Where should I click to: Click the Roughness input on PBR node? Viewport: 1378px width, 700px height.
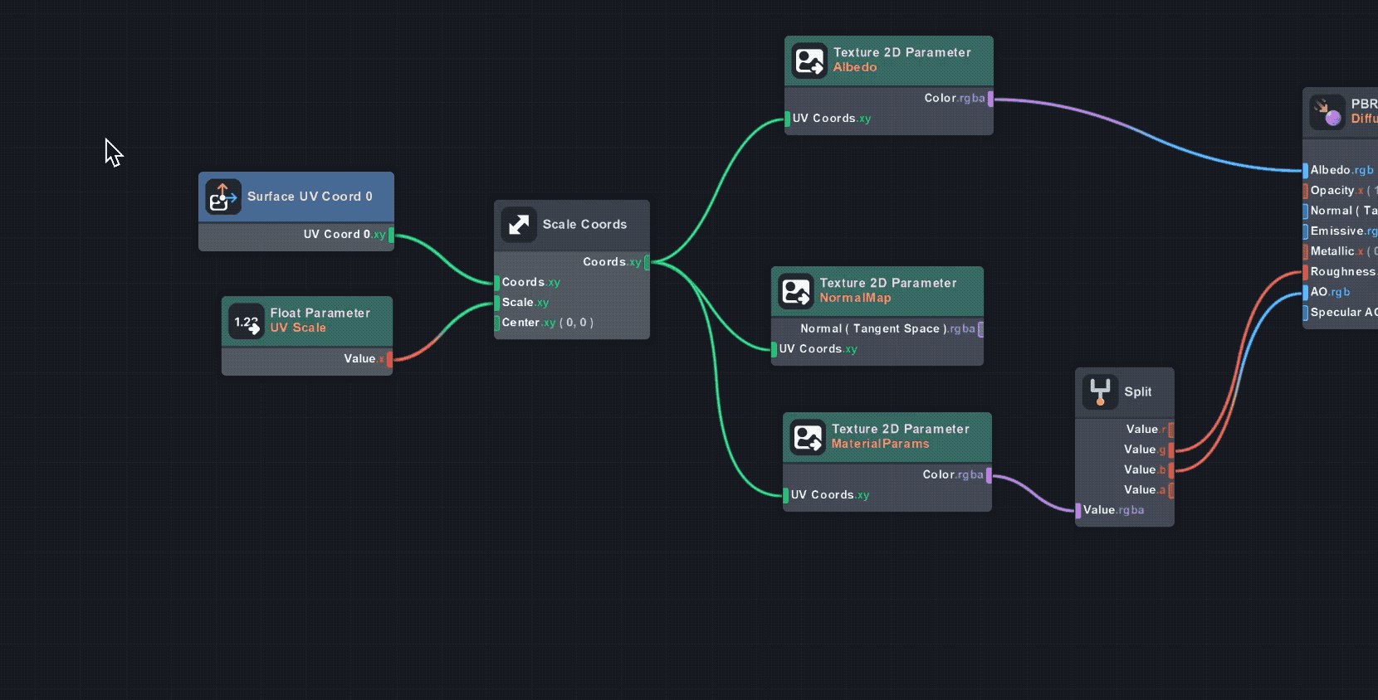pyautogui.click(x=1306, y=272)
